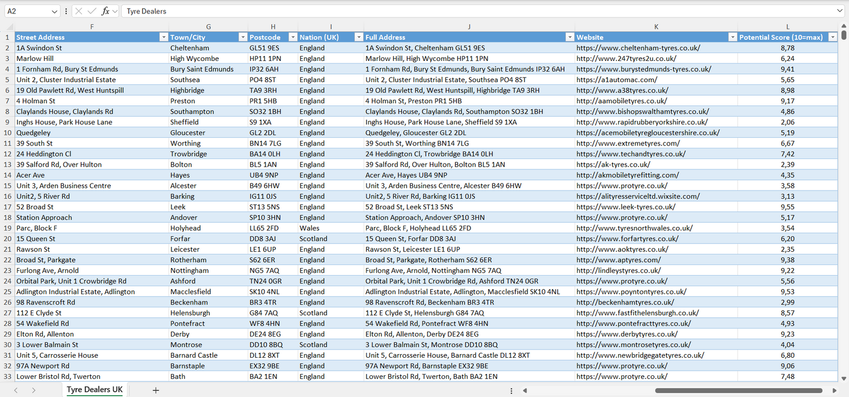Screen dimensions: 849x397
Task: Click the Insert Function fx icon
Action: (105, 11)
